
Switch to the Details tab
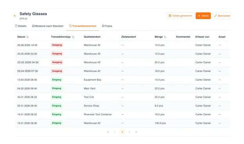click(21, 26)
